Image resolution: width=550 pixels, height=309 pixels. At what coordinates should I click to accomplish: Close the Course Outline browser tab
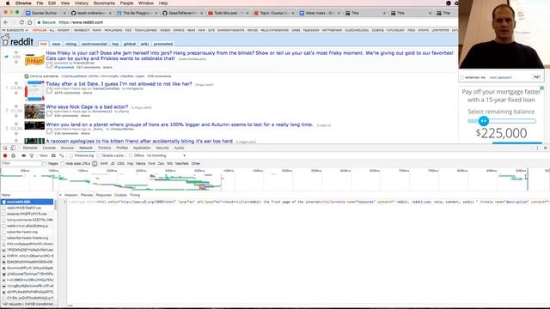[64, 13]
